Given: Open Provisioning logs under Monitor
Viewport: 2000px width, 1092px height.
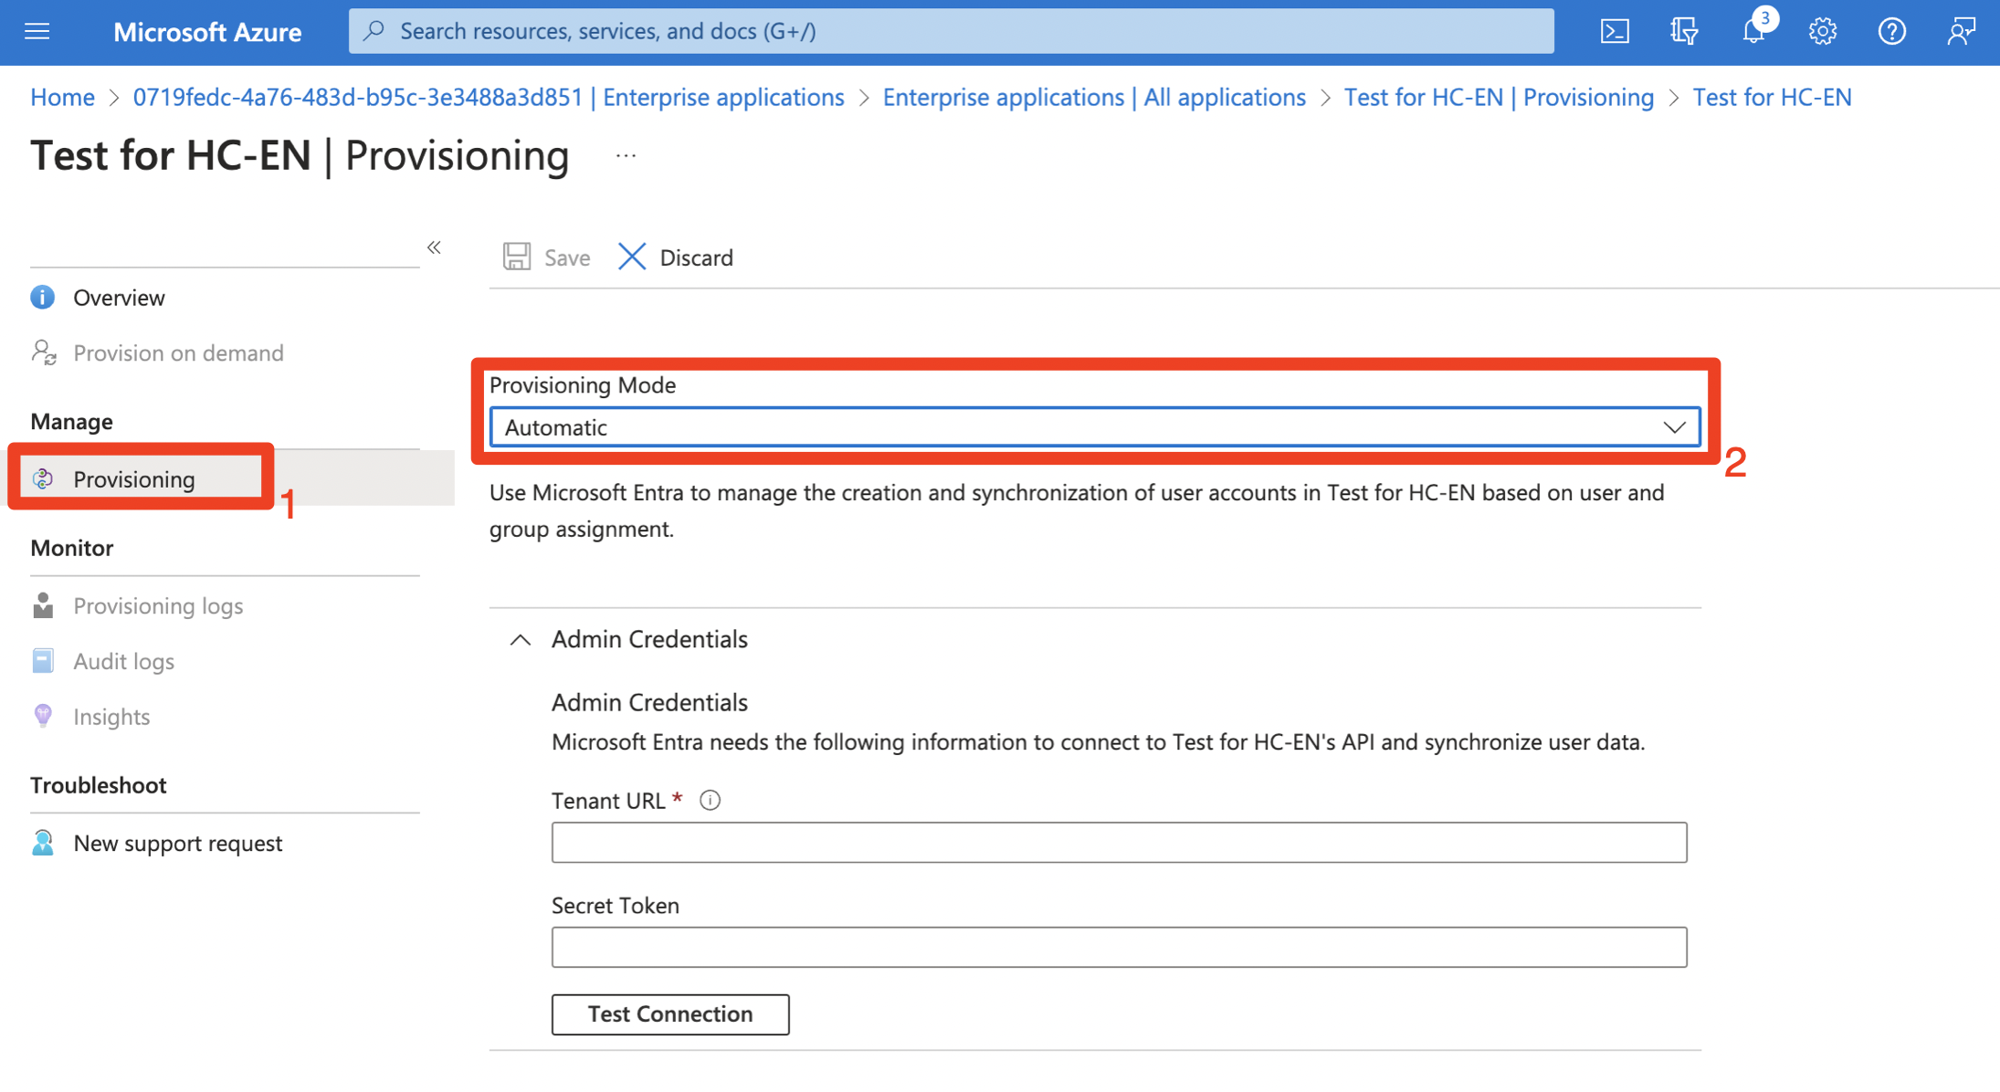Looking at the screenshot, I should pos(158,606).
